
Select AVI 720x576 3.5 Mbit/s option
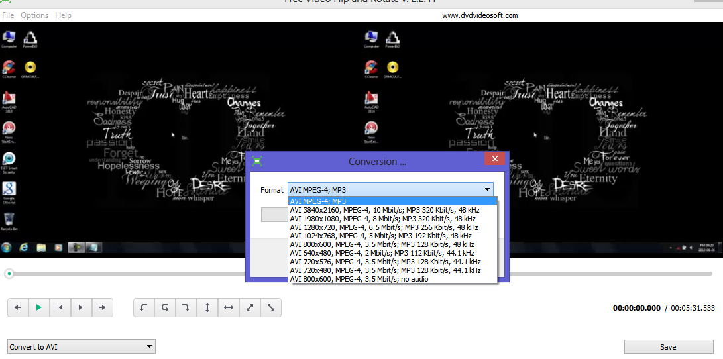pyautogui.click(x=392, y=261)
